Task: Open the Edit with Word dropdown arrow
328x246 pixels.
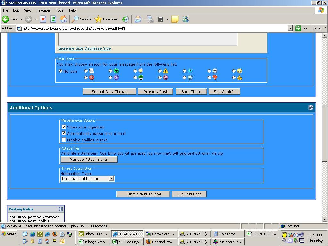Action: 168,19
